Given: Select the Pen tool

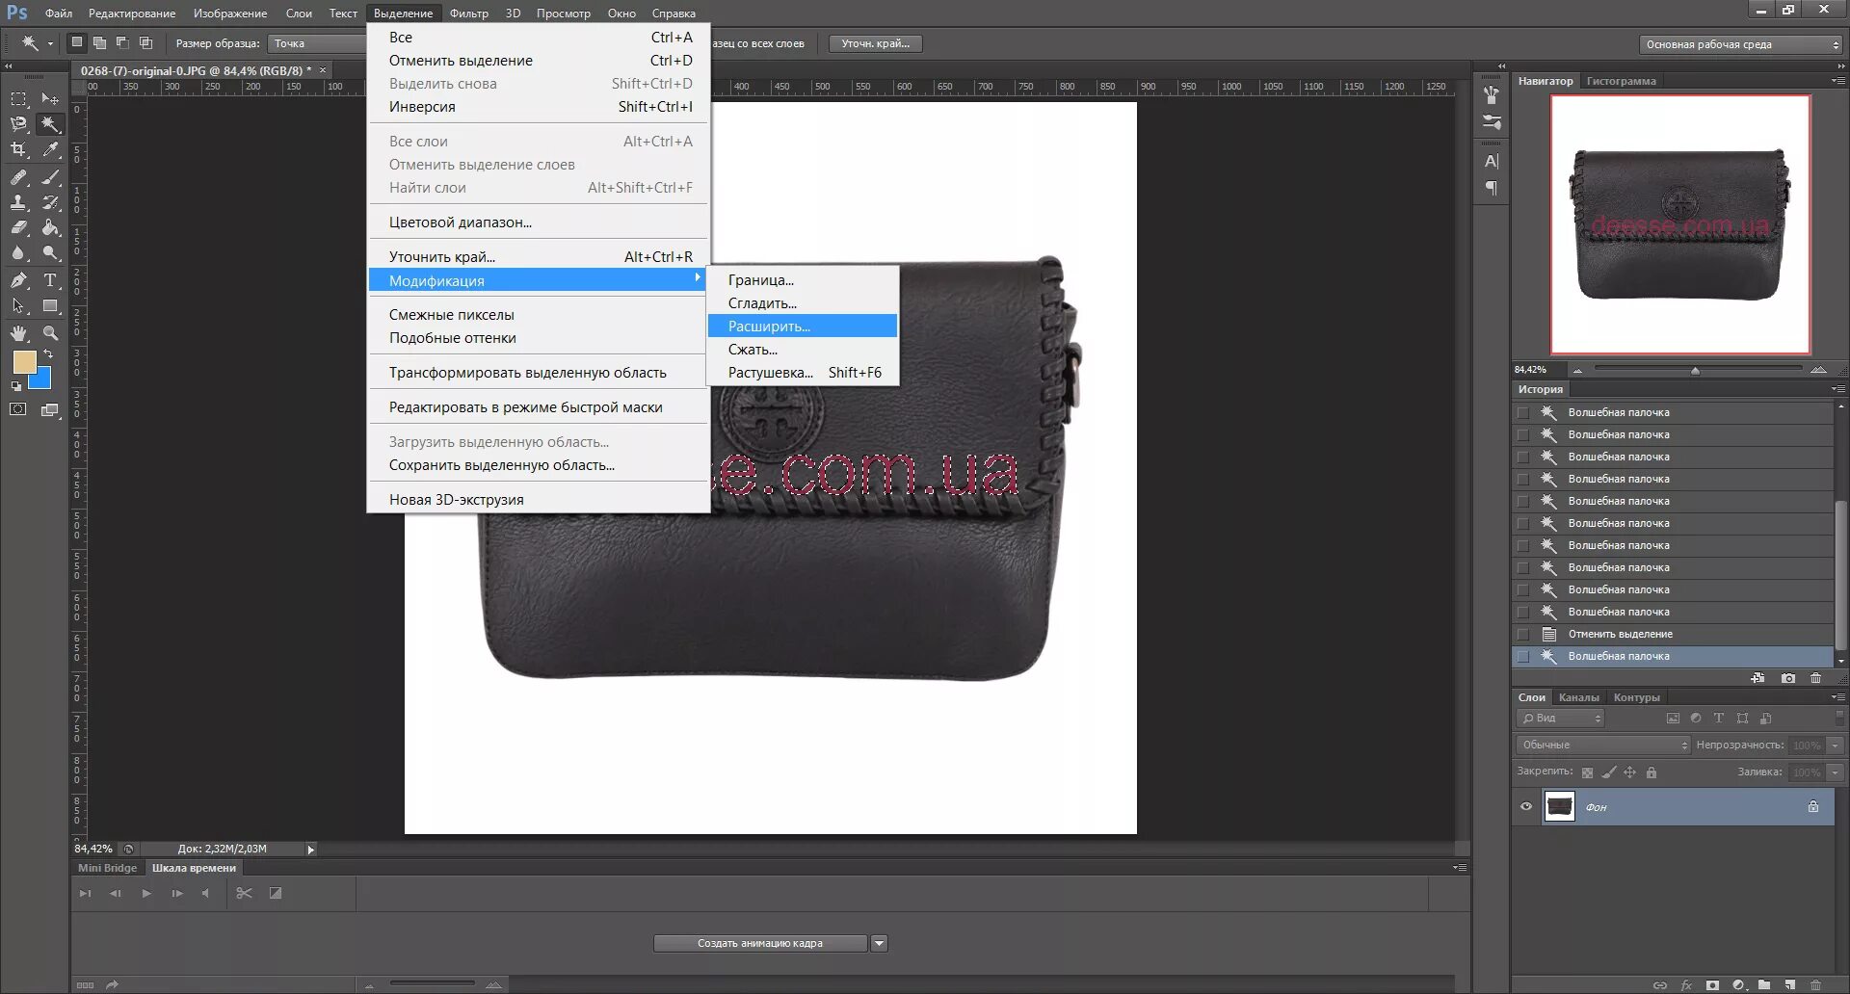Looking at the screenshot, I should click(18, 280).
